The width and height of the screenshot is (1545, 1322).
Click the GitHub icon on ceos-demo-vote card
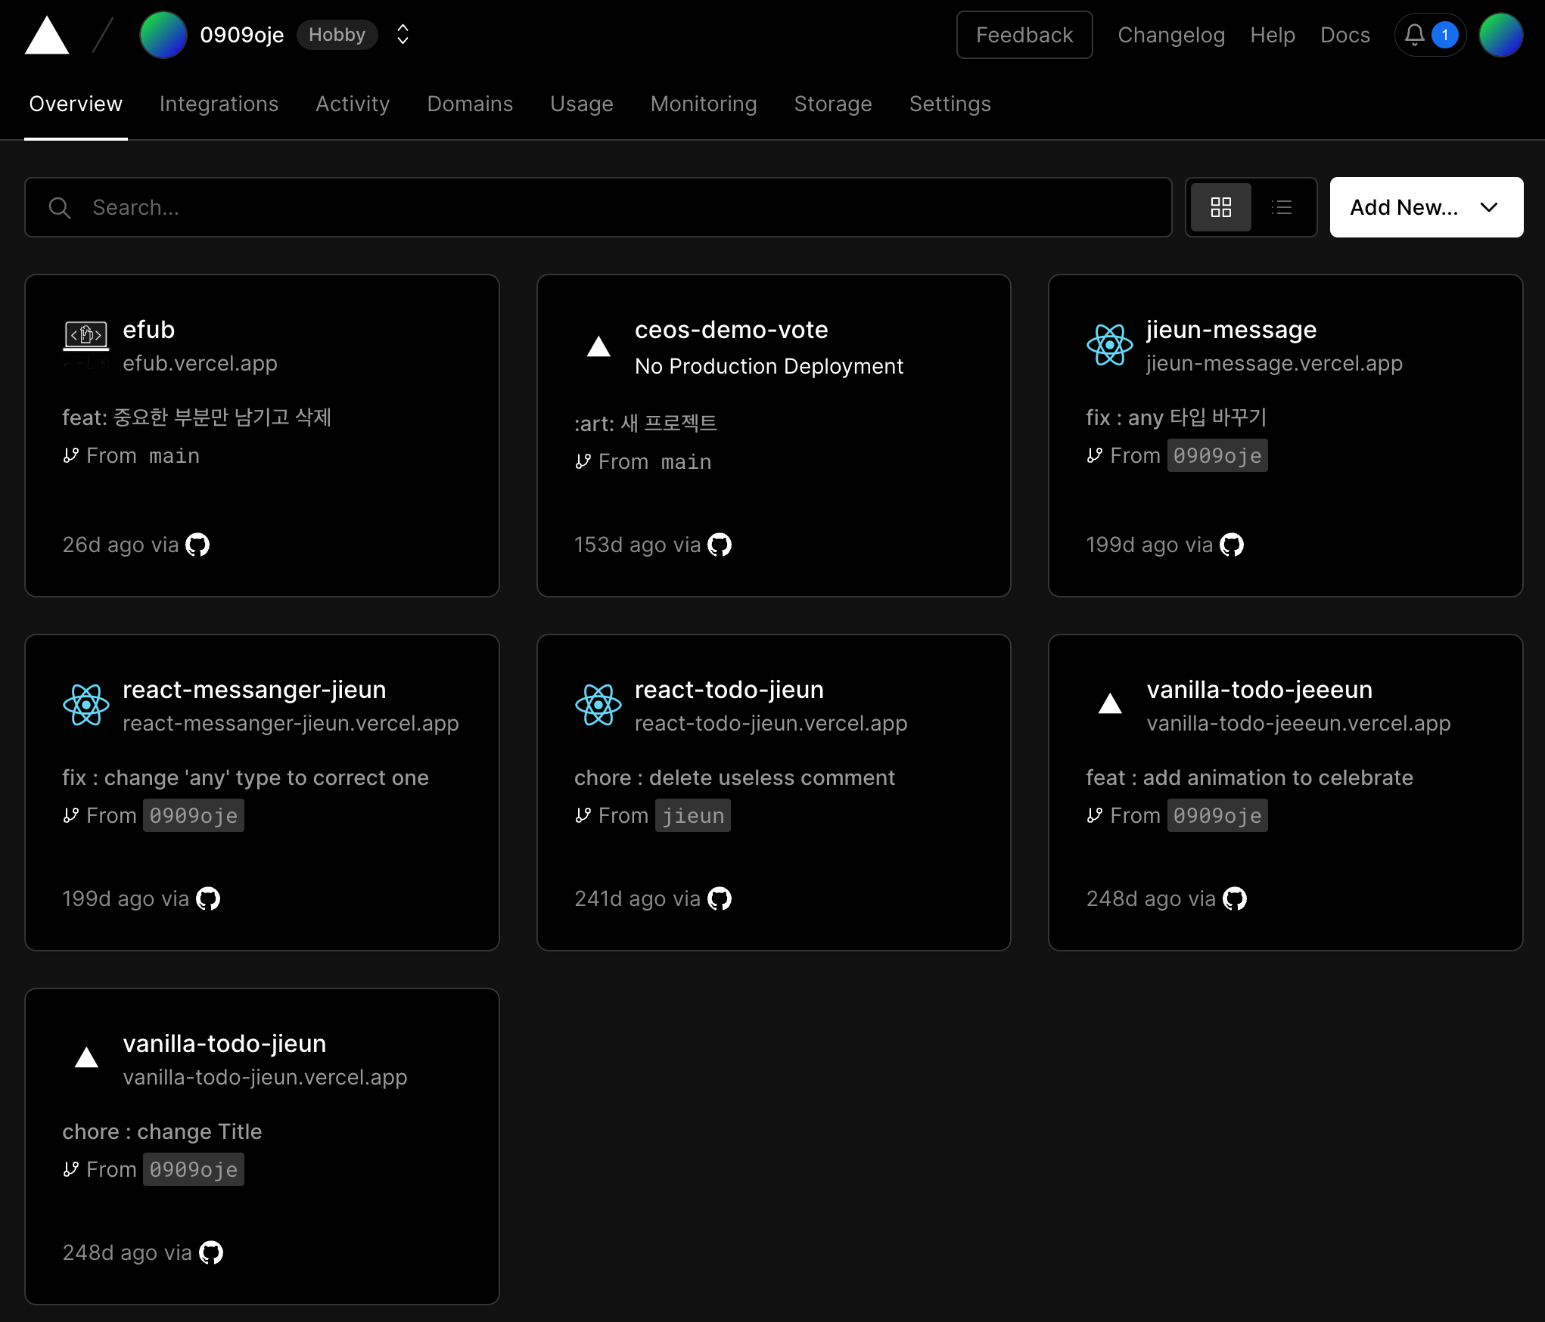click(720, 545)
